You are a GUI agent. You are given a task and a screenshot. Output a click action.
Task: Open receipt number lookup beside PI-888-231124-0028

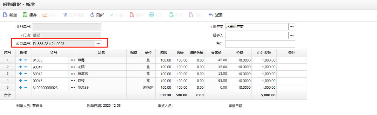click(98, 44)
